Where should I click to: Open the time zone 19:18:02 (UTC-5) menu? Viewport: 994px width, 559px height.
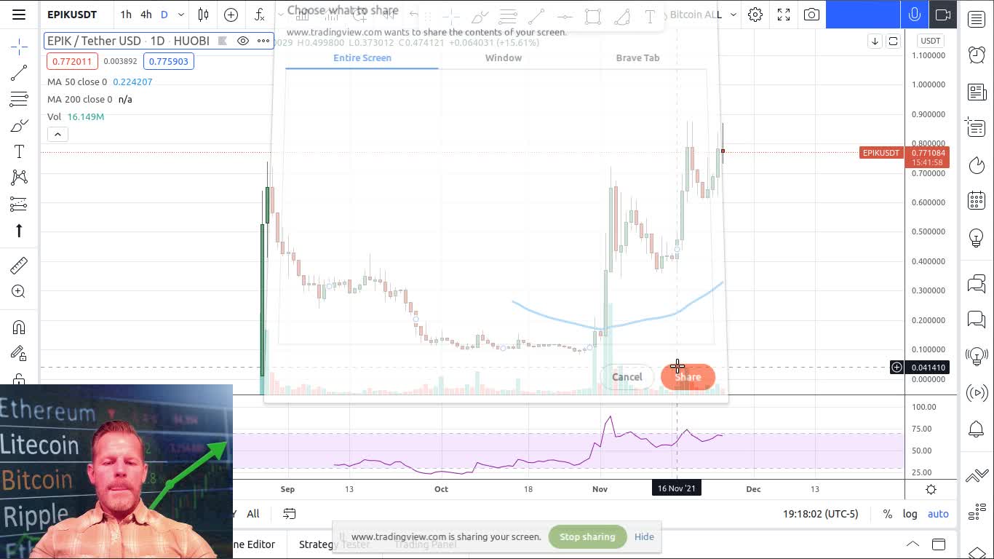pyautogui.click(x=821, y=514)
